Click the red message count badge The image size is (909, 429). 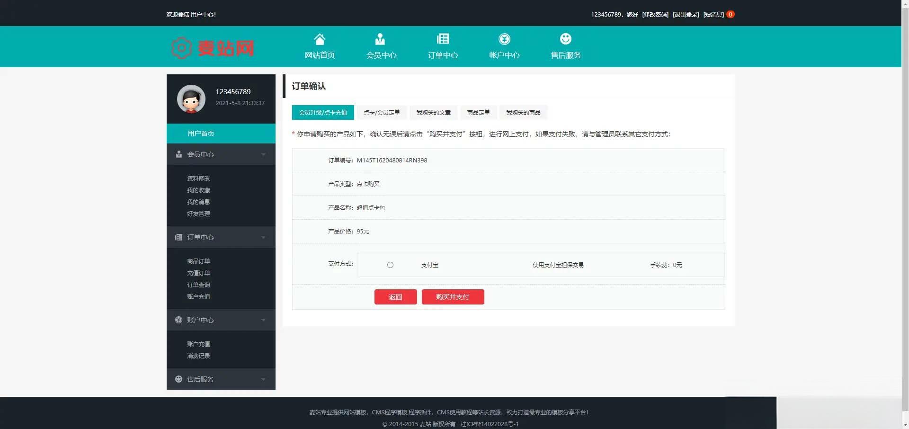point(731,14)
